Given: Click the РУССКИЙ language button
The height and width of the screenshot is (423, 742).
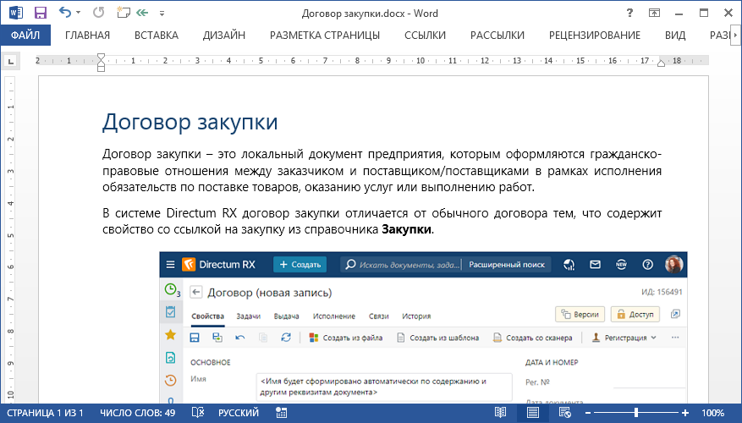Looking at the screenshot, I should pos(239,413).
